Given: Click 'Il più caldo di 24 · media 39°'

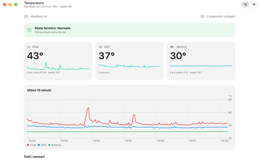Looking at the screenshot, I should 43,72.
